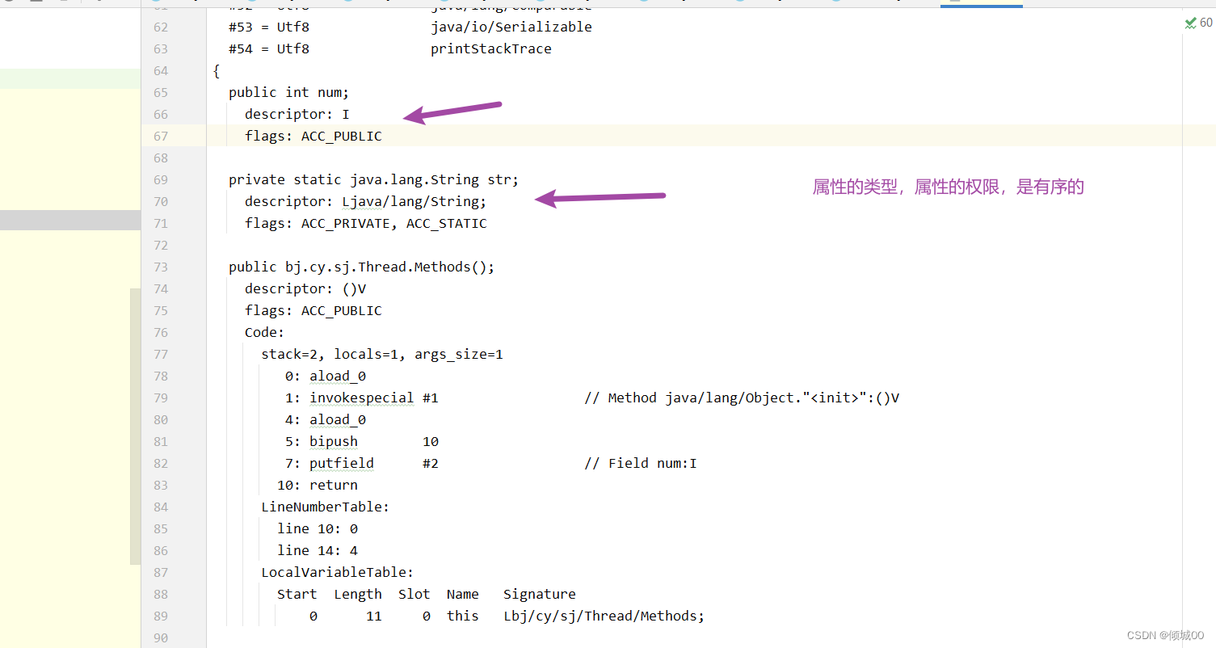
Task: Place cursor on "public int num;"
Action: (289, 92)
